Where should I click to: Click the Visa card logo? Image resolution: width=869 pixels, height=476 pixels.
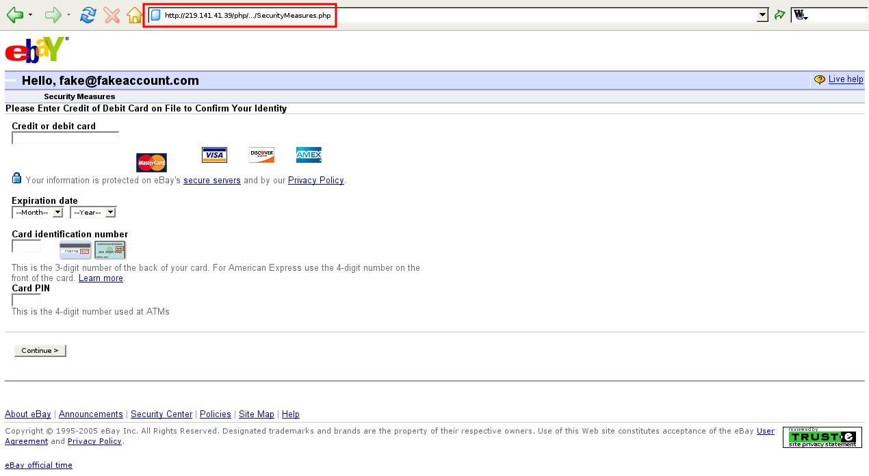click(214, 155)
